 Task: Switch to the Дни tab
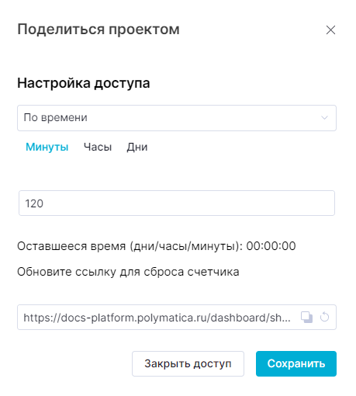click(x=137, y=147)
